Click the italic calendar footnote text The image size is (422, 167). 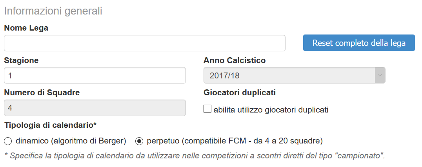[194, 156]
